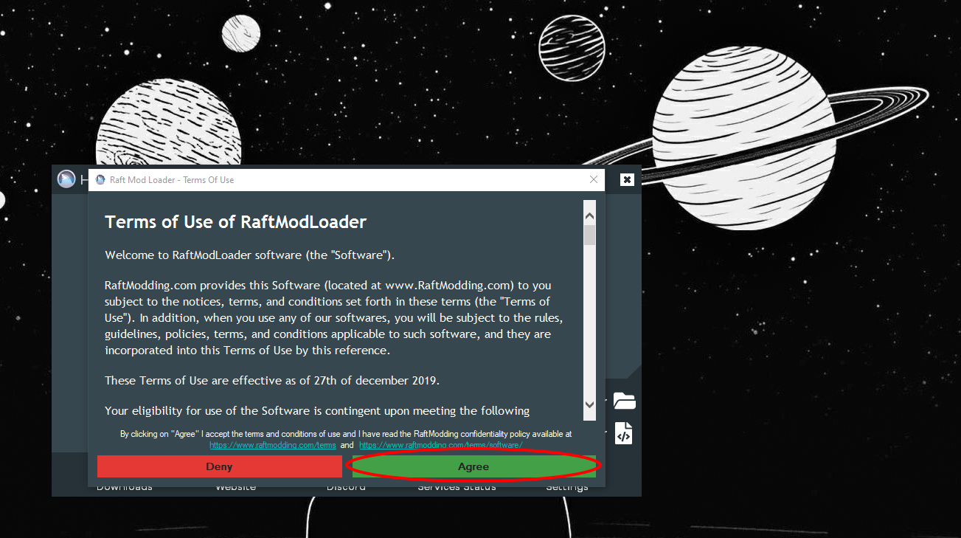The image size is (961, 538).
Task: Click the code file icon in launcher
Action: coord(624,433)
